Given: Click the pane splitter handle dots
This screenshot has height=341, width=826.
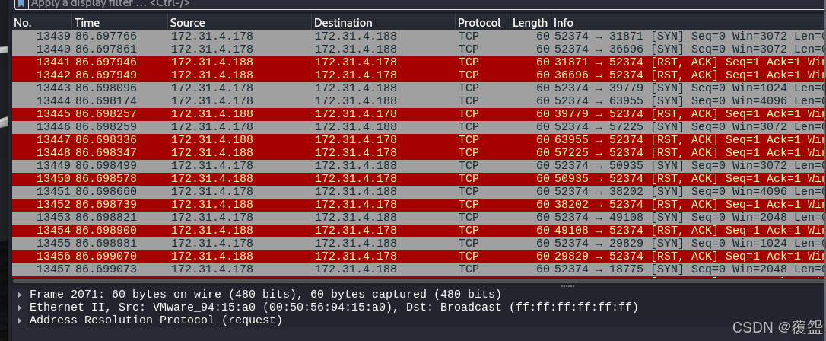Looking at the screenshot, I should pyautogui.click(x=567, y=285).
